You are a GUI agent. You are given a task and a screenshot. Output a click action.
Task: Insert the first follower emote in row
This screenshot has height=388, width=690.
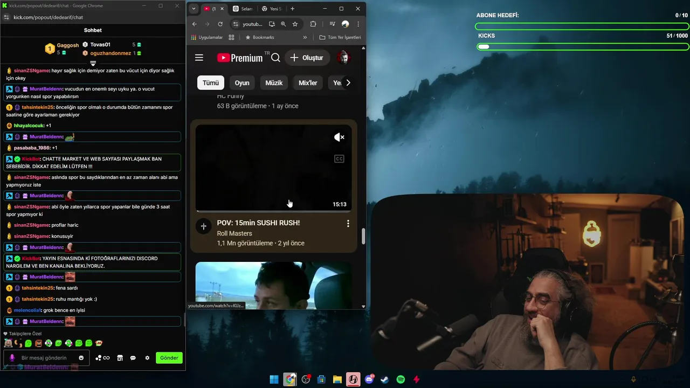point(8,343)
